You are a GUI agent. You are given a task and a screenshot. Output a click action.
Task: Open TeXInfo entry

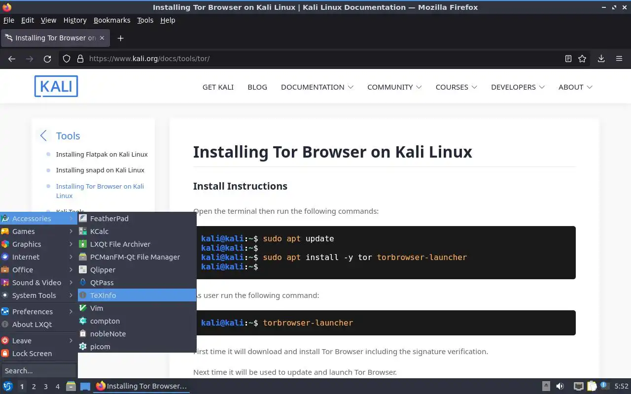click(137, 295)
